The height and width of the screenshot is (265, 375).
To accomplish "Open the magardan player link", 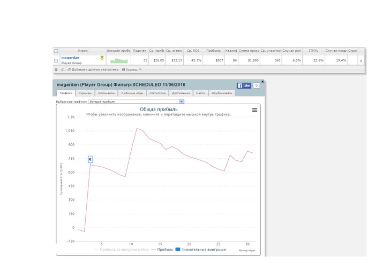I will tap(70, 57).
